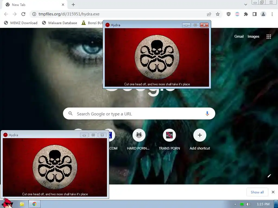This screenshot has height=208, width=278.
Task: Open Chrome three-dot menu
Action: [x=272, y=14]
